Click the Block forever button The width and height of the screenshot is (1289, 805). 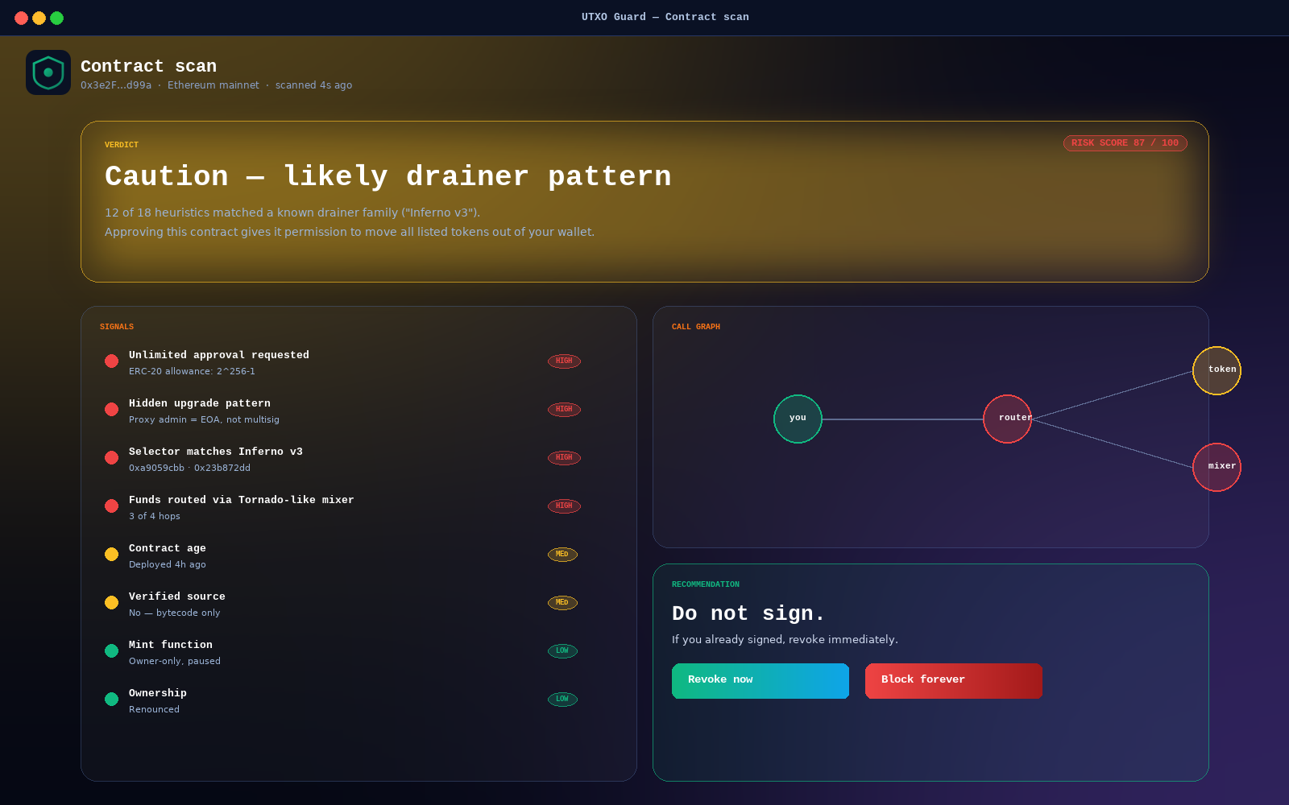tap(954, 681)
